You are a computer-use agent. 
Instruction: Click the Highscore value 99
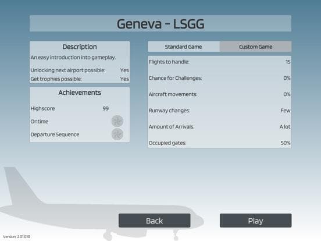106,108
